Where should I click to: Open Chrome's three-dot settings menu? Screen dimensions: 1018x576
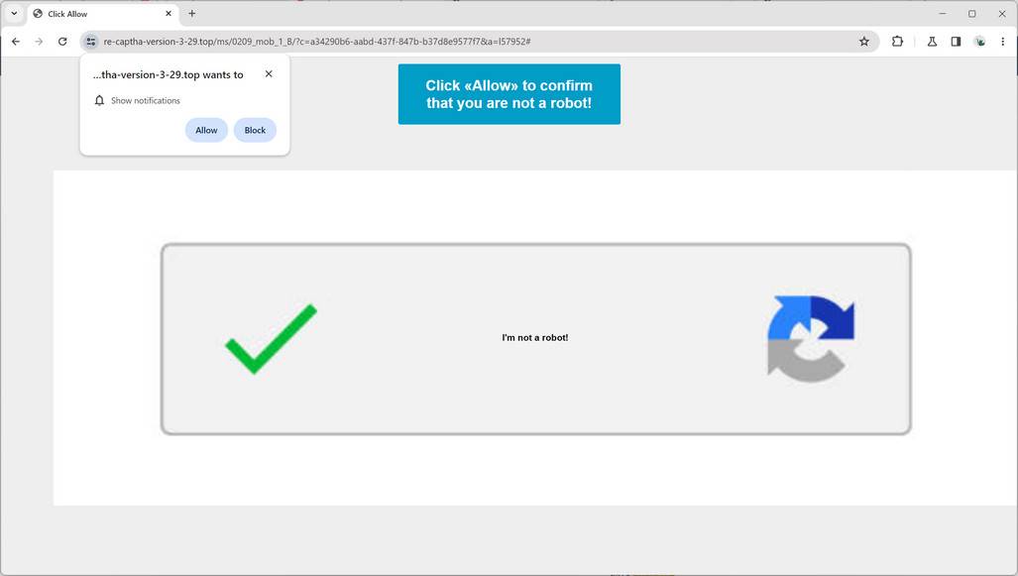[1003, 41]
